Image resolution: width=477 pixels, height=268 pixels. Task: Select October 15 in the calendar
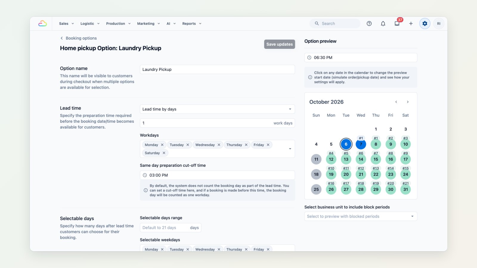(x=376, y=159)
